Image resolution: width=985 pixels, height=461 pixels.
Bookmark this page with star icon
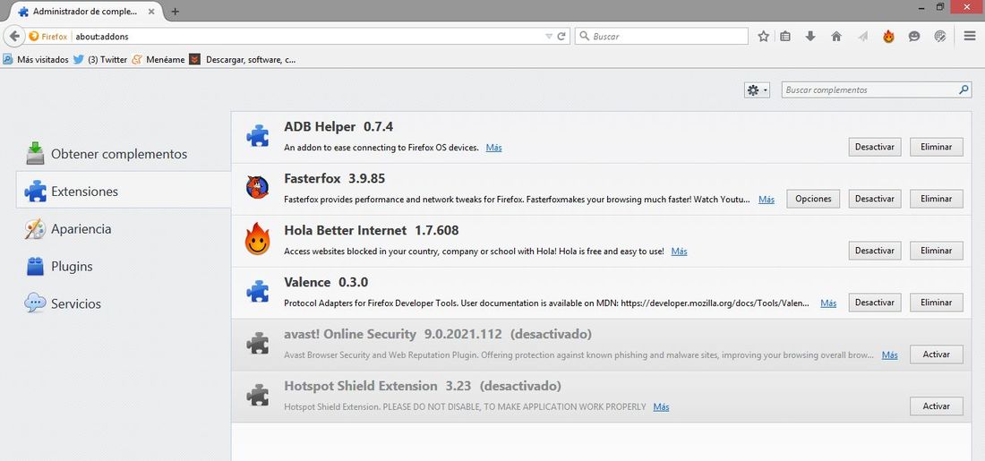click(763, 37)
